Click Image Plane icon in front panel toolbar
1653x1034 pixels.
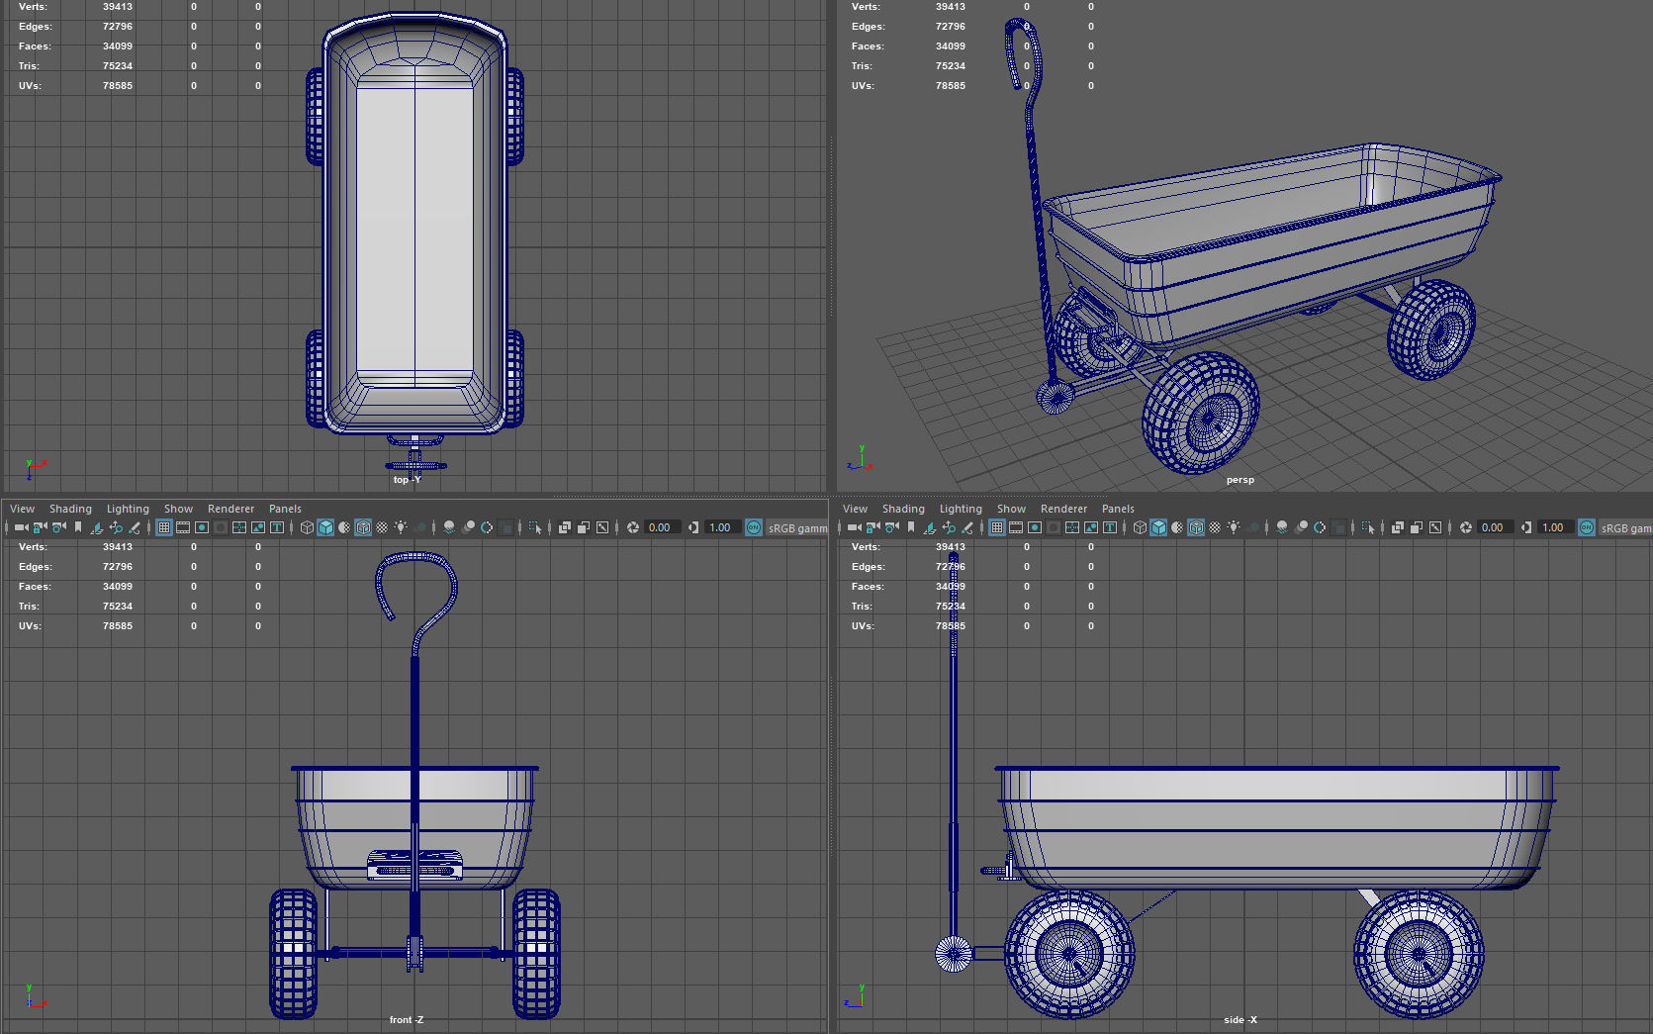coord(97,527)
